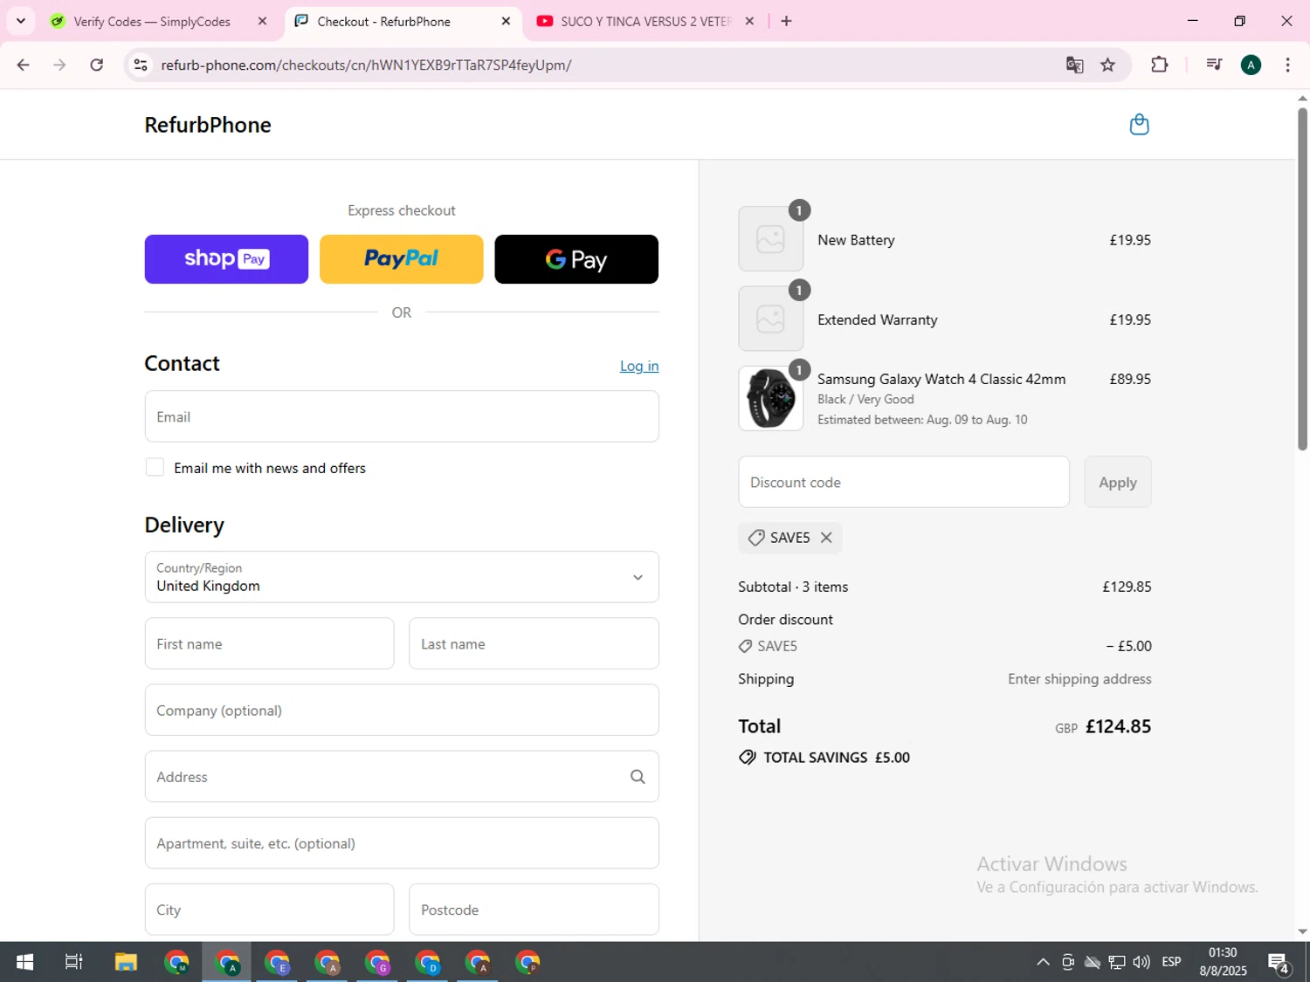Open Windows Start menu

[x=24, y=962]
